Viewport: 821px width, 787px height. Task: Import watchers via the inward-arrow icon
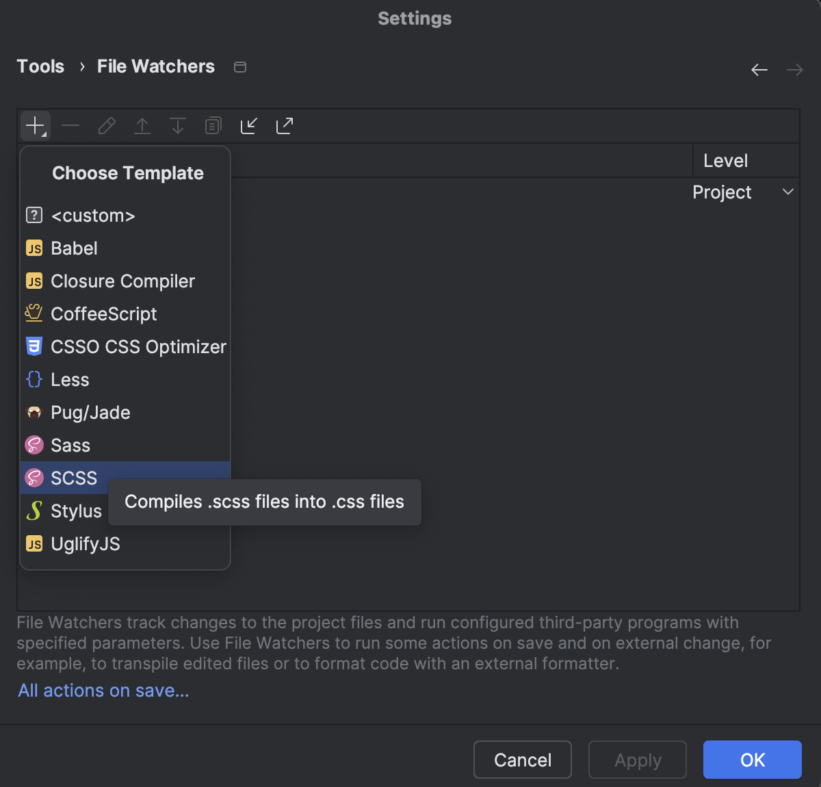coord(249,125)
